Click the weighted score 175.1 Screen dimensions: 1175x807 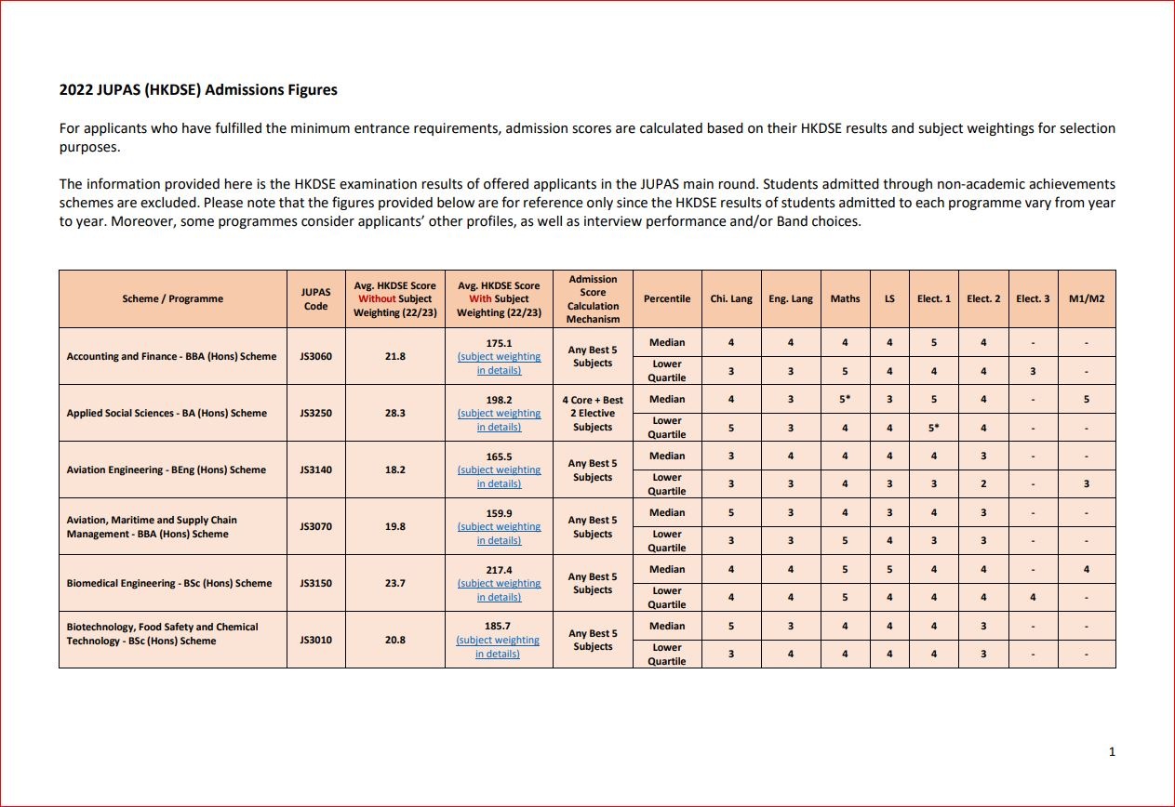point(499,343)
